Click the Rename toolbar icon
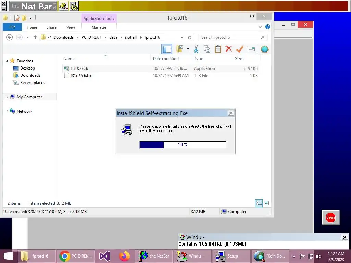This screenshot has width=351, height=263. [251, 49]
